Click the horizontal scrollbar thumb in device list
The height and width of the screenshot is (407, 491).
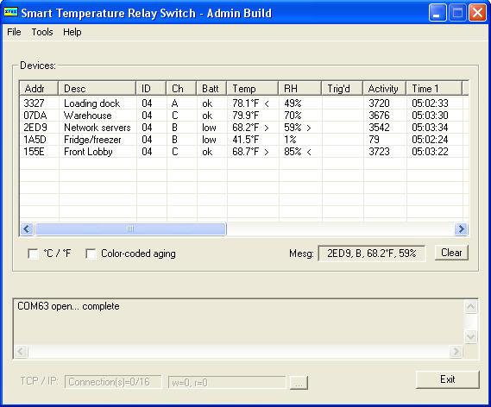pyautogui.click(x=130, y=229)
